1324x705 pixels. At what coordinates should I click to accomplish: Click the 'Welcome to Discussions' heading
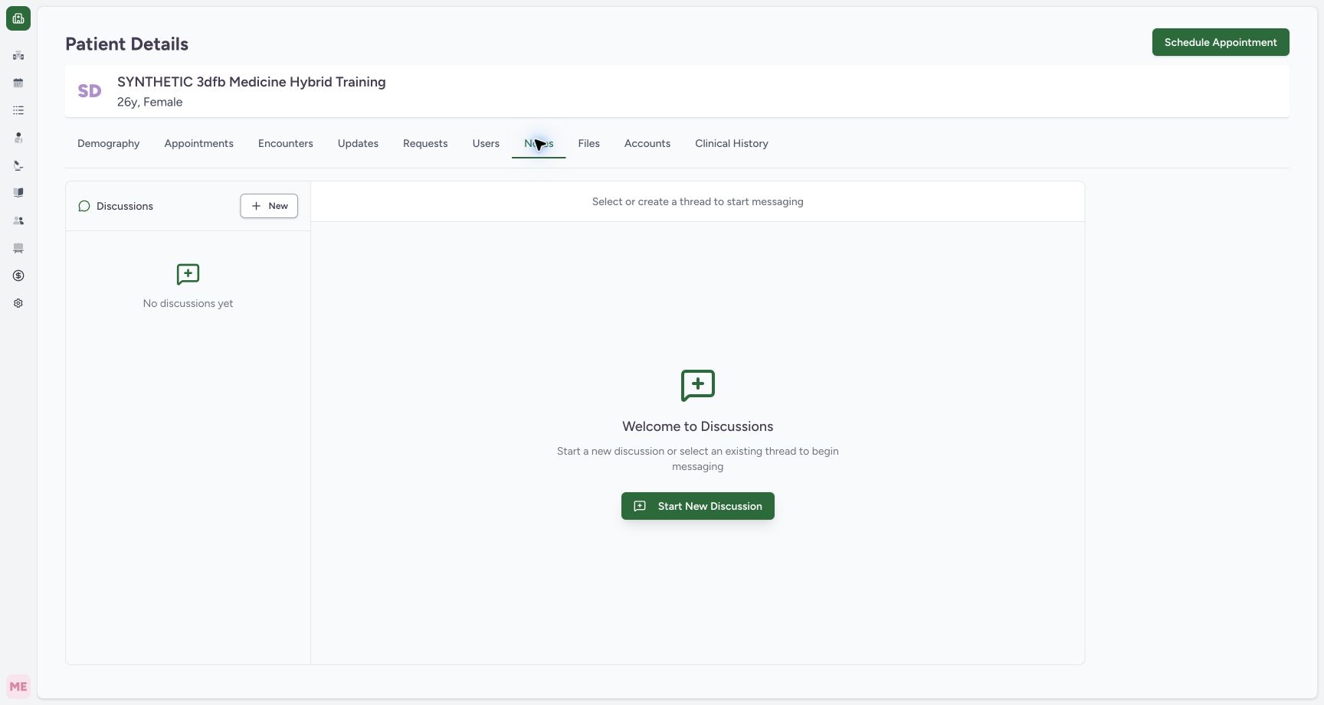698,426
